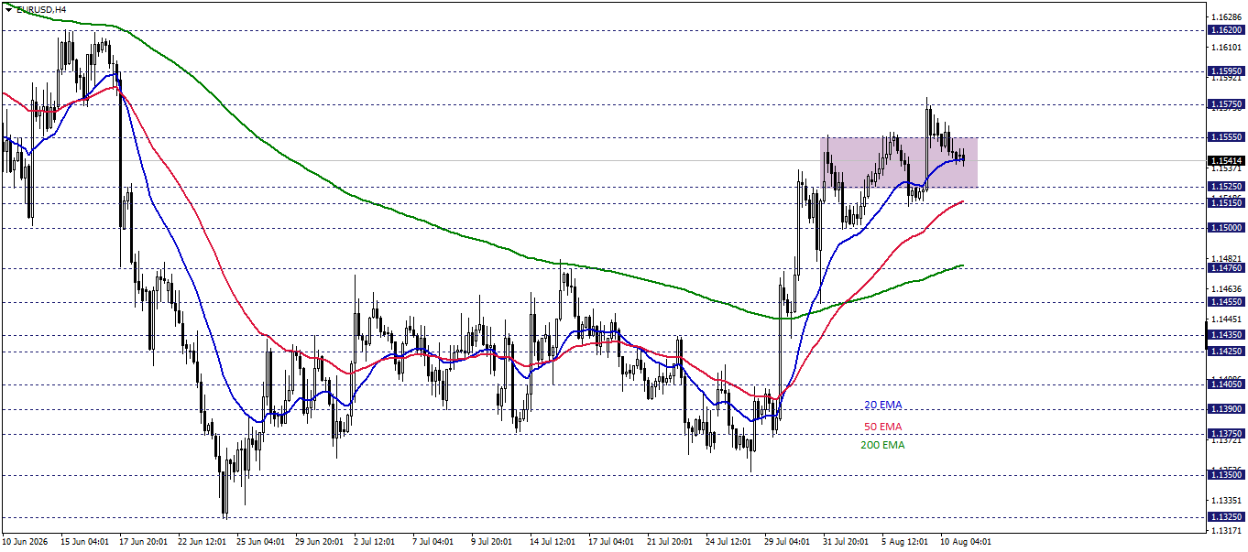Image resolution: width=1248 pixels, height=552 pixels.
Task: Select the 1.16200 horizontal level label
Action: tap(1226, 30)
